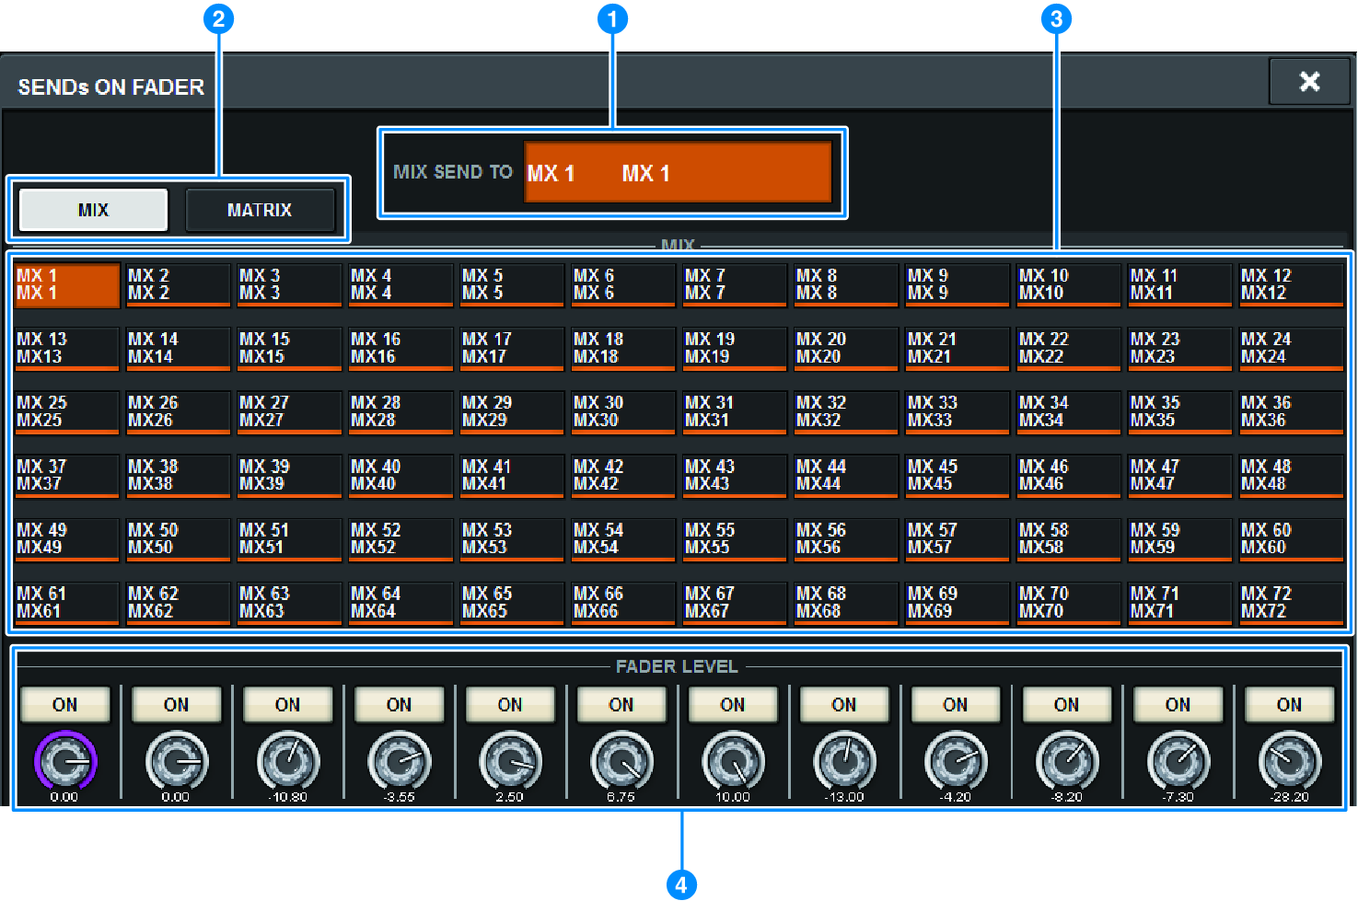Select the MX 72 mix bus

click(1291, 603)
